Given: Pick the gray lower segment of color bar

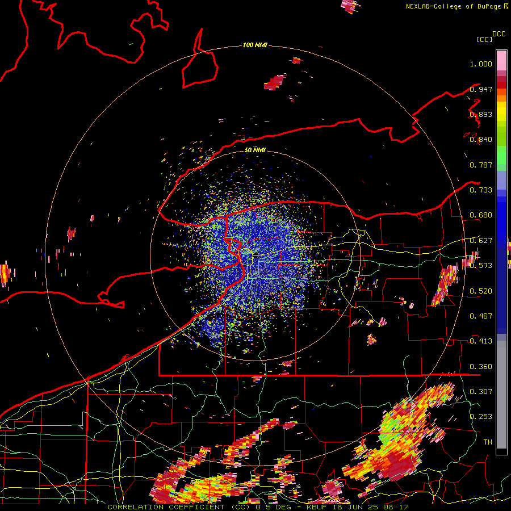Looking at the screenshot, I should (501, 395).
